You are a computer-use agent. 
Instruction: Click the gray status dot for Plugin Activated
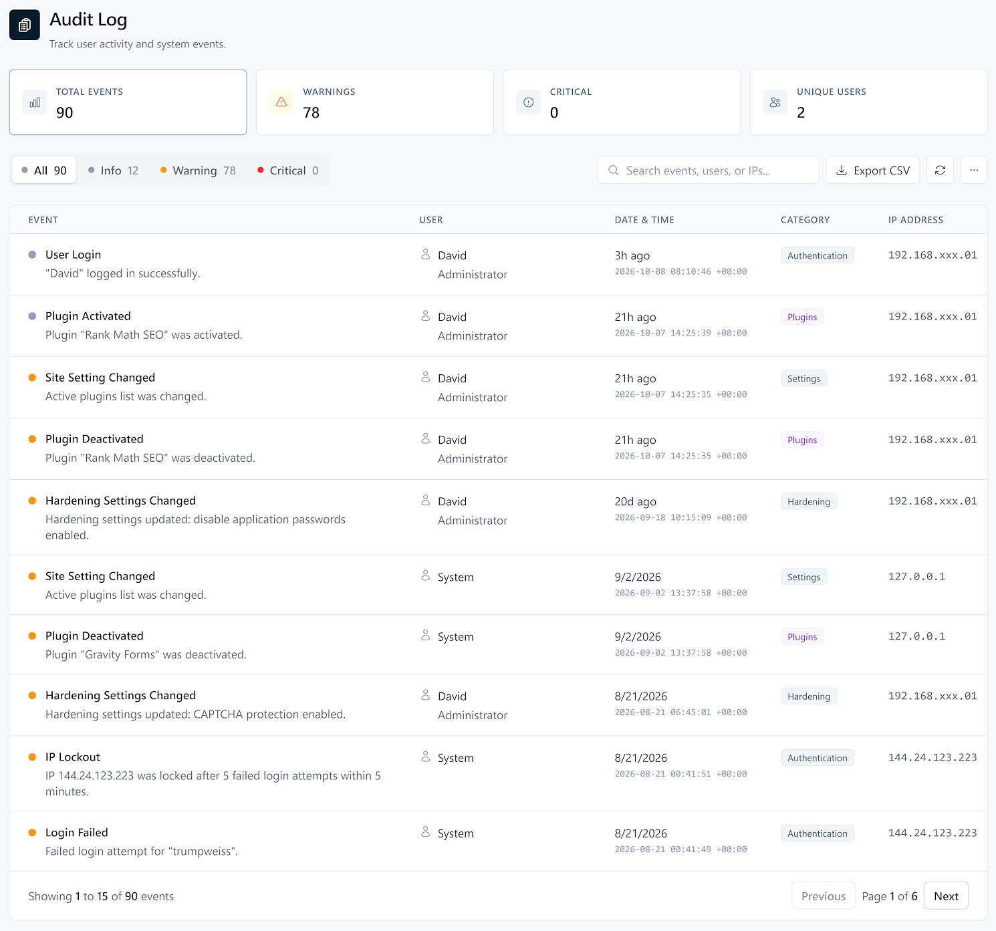tap(32, 316)
